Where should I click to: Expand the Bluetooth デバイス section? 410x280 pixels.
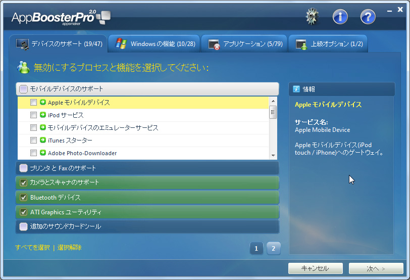click(147, 197)
